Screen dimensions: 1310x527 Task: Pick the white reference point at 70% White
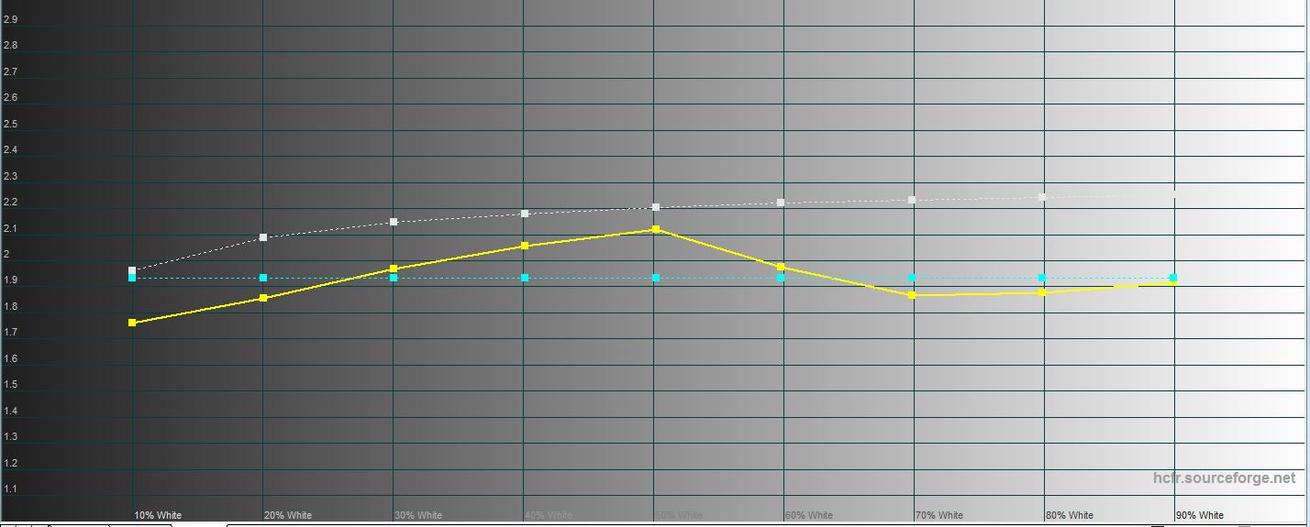tap(912, 200)
